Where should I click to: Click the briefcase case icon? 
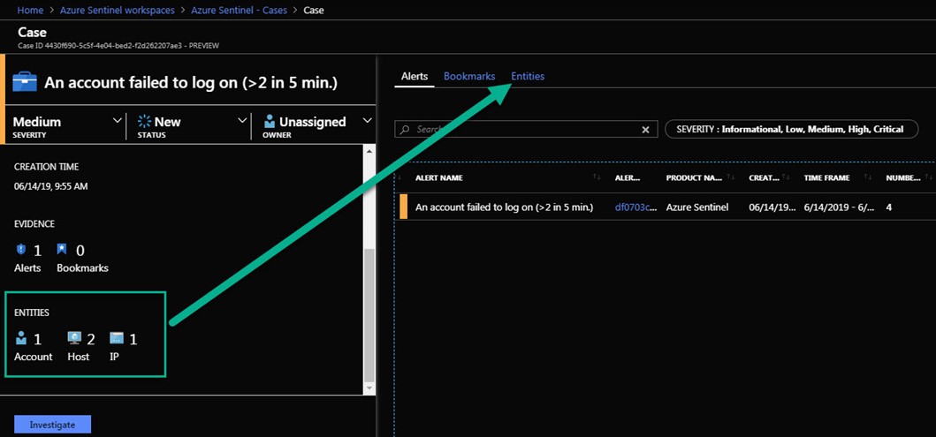25,83
